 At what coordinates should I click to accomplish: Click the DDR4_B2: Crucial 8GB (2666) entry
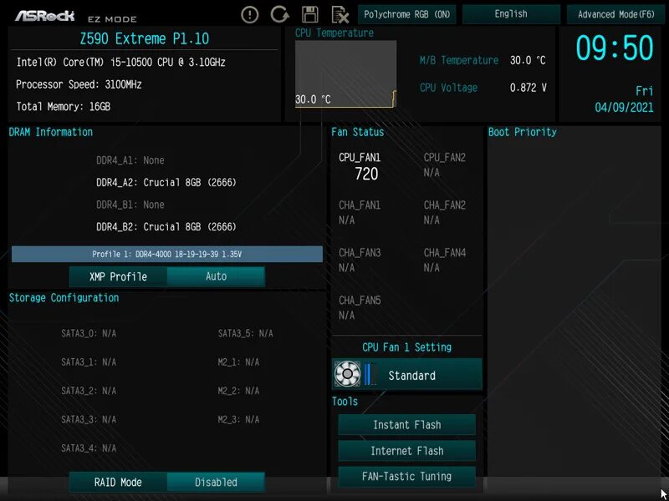coord(166,227)
